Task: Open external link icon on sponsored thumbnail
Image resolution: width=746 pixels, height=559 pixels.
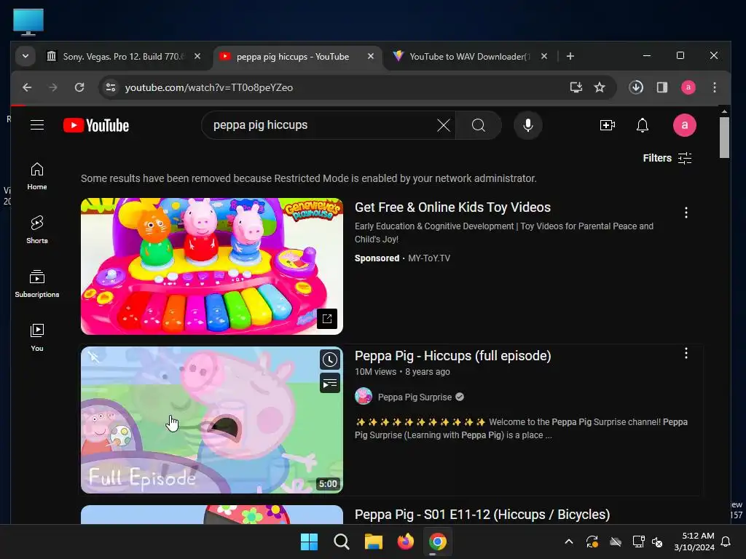Action: [x=327, y=319]
